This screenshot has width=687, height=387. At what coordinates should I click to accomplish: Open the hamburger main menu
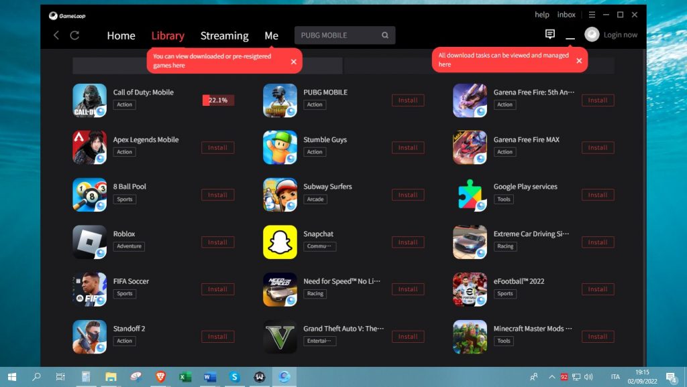click(x=592, y=15)
